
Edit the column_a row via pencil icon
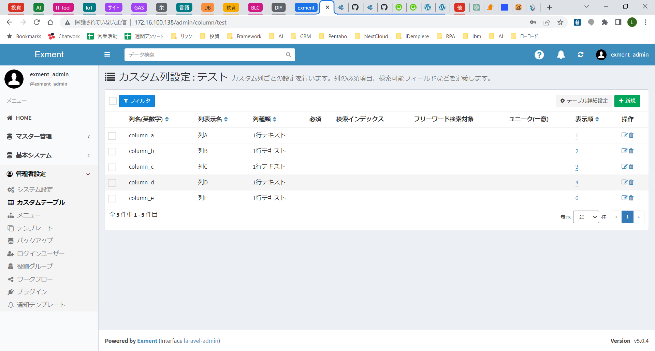624,135
